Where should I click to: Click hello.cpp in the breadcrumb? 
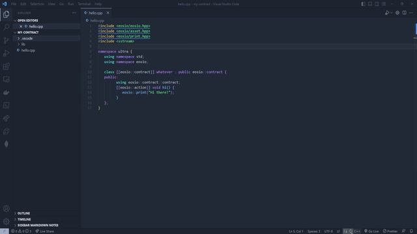pyautogui.click(x=97, y=20)
